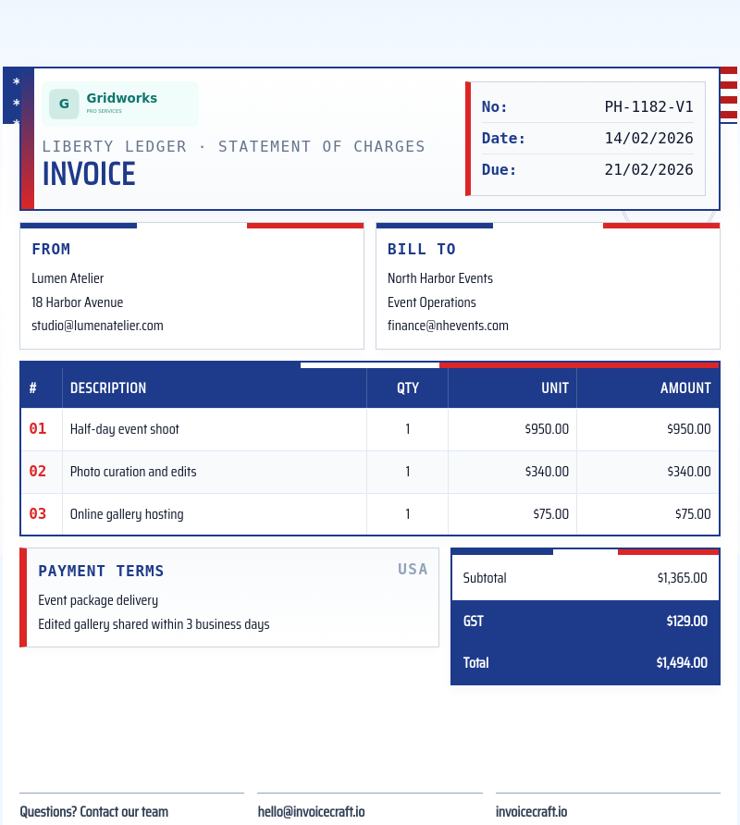
Task: Click the PAYMENT TERMS heading
Action: click(101, 571)
